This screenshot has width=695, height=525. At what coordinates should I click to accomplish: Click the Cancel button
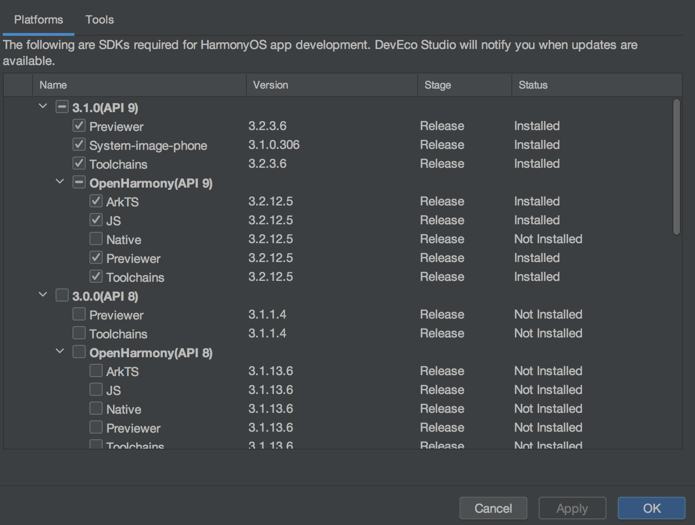tap(493, 508)
